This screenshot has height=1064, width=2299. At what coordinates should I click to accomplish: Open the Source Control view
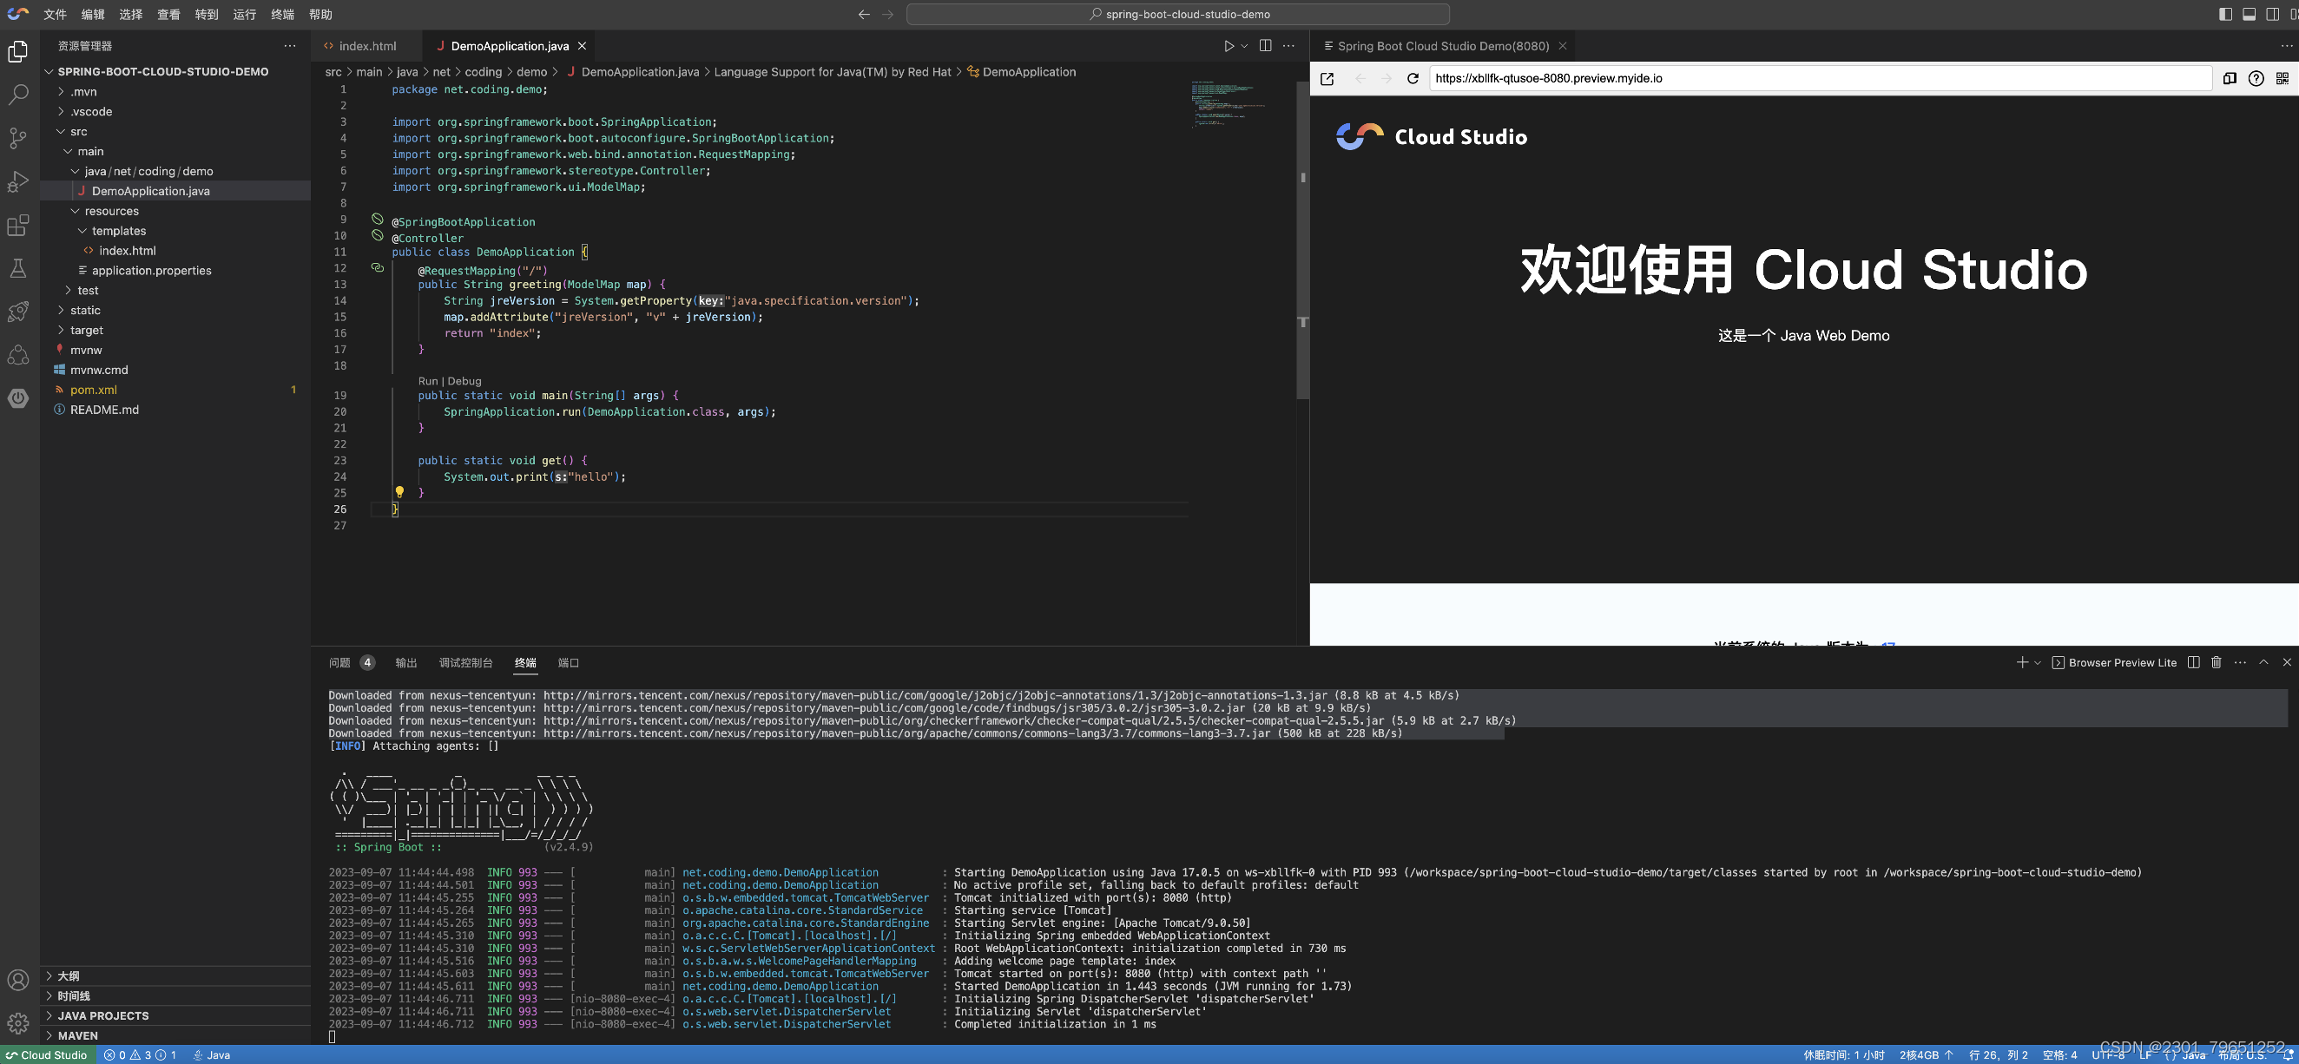point(18,137)
